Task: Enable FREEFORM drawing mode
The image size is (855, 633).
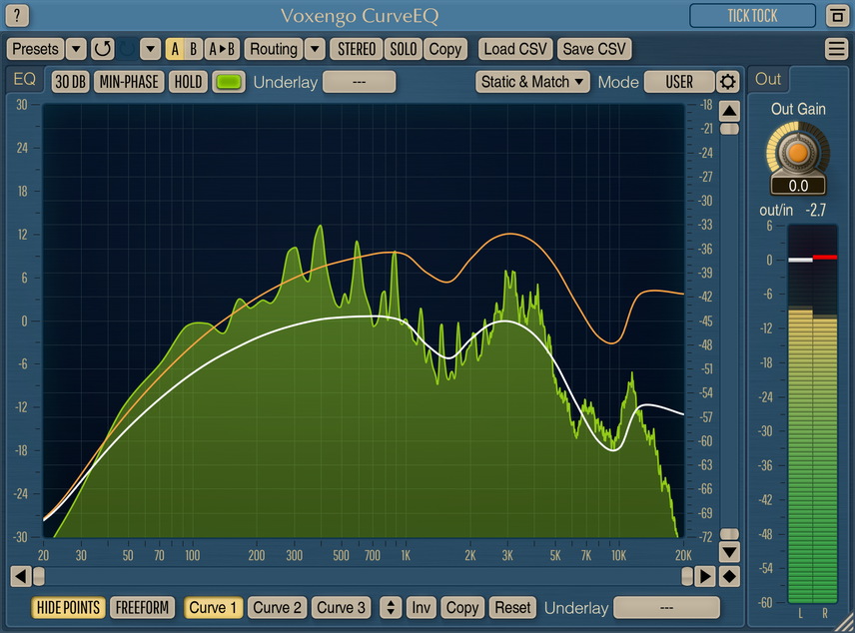Action: (x=143, y=607)
